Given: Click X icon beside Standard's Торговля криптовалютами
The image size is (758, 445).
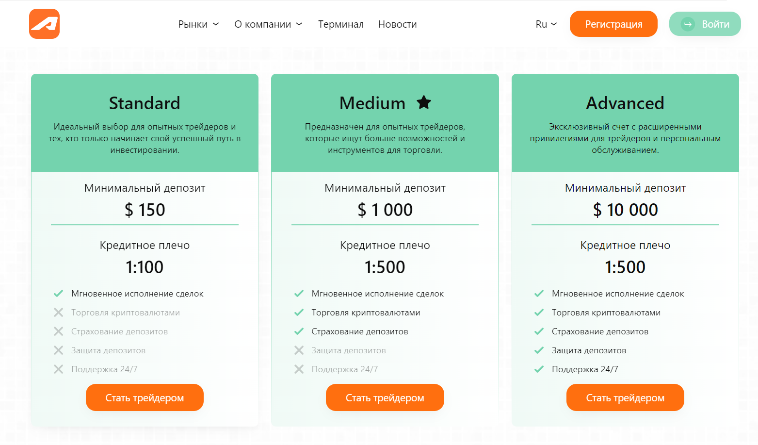Looking at the screenshot, I should [x=58, y=313].
